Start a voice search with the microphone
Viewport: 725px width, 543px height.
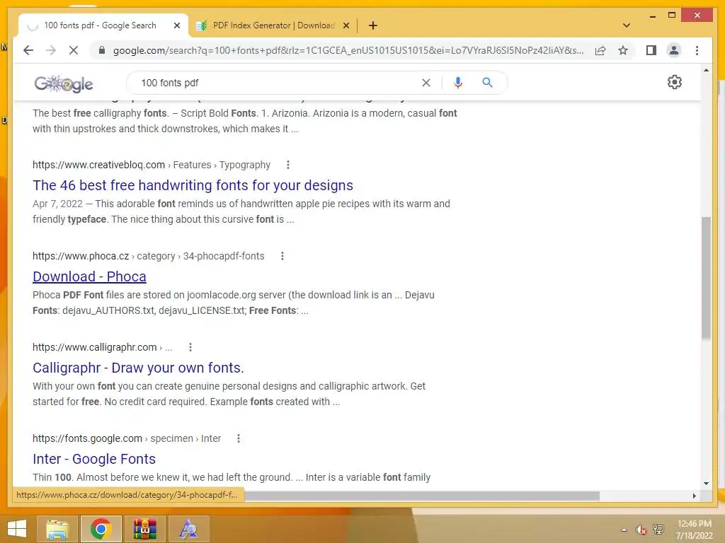coord(458,83)
